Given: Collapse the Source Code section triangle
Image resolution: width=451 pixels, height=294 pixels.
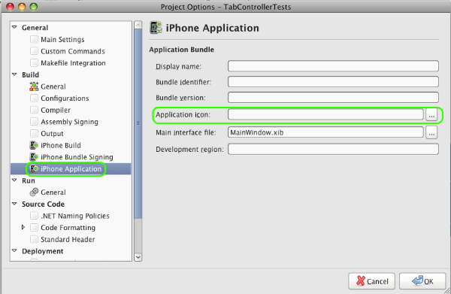Looking at the screenshot, I should point(14,204).
